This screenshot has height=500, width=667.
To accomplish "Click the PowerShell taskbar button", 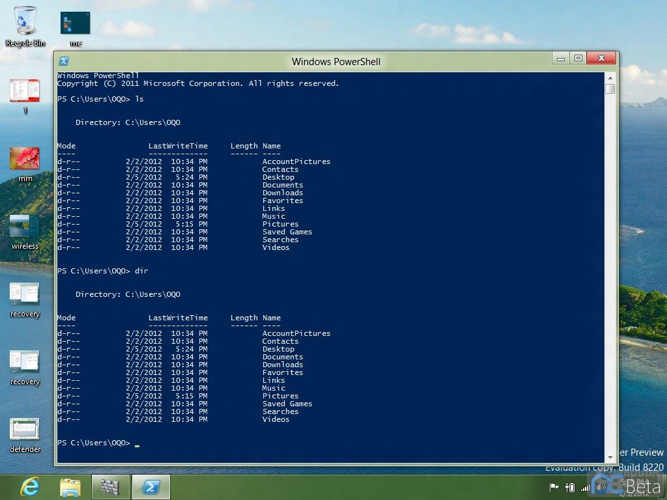I will click(x=150, y=486).
